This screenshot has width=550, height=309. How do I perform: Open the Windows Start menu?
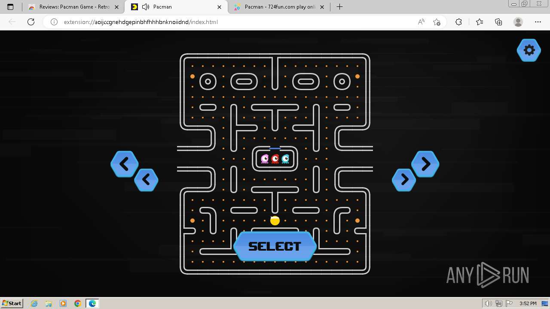(12, 303)
